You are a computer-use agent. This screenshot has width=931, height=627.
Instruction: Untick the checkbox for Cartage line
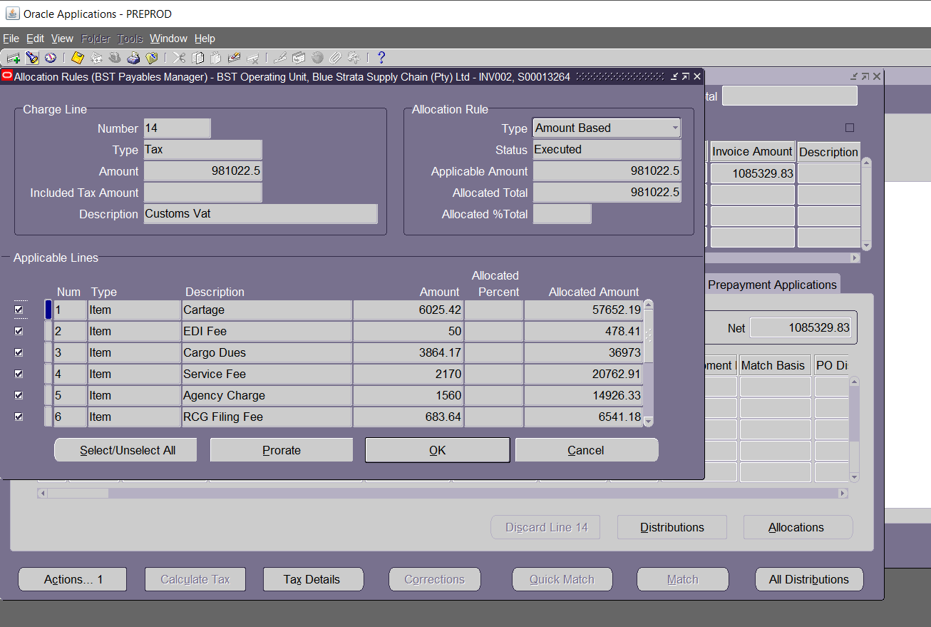(19, 310)
